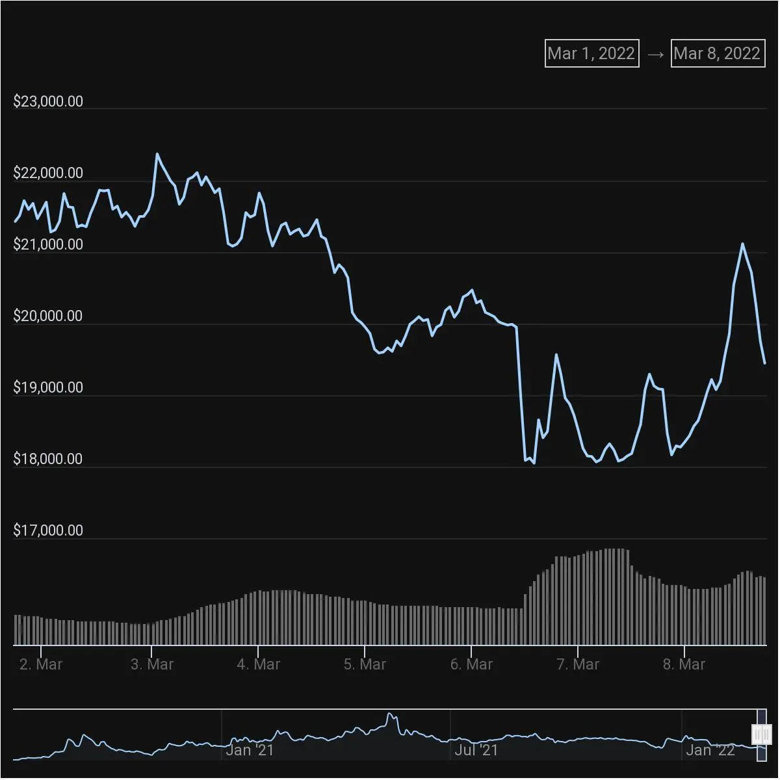Click the 7. Mar axis label
The image size is (780, 780).
tap(578, 664)
